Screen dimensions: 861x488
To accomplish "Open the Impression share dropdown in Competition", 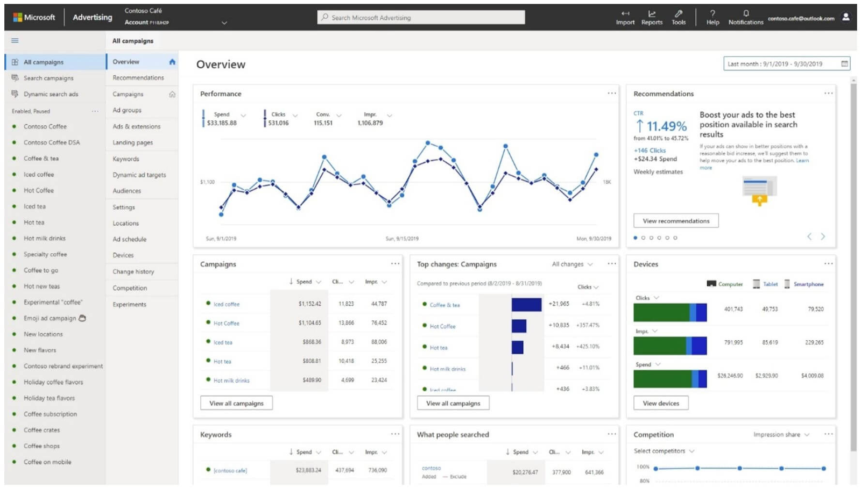I will (781, 435).
